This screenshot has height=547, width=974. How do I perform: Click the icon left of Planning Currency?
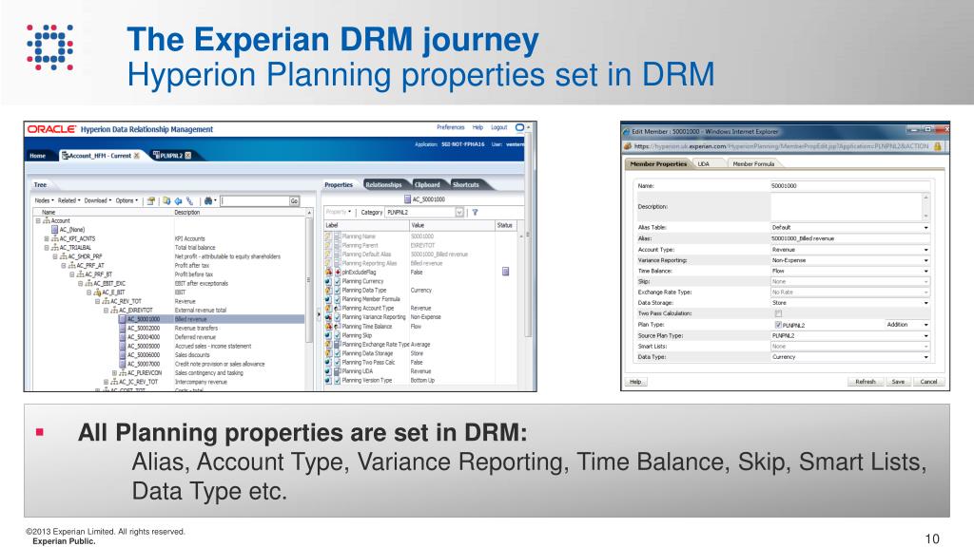click(x=328, y=281)
